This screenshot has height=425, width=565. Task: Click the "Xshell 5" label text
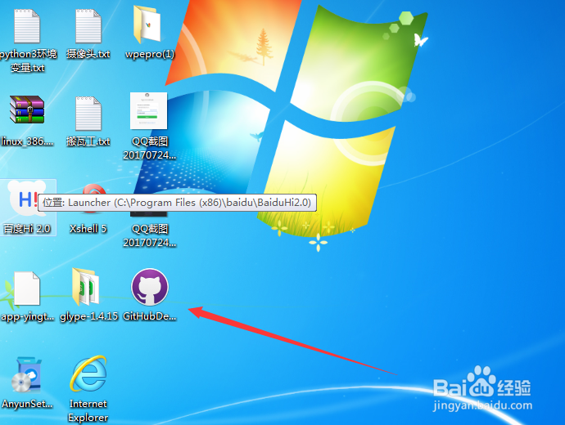pos(88,229)
